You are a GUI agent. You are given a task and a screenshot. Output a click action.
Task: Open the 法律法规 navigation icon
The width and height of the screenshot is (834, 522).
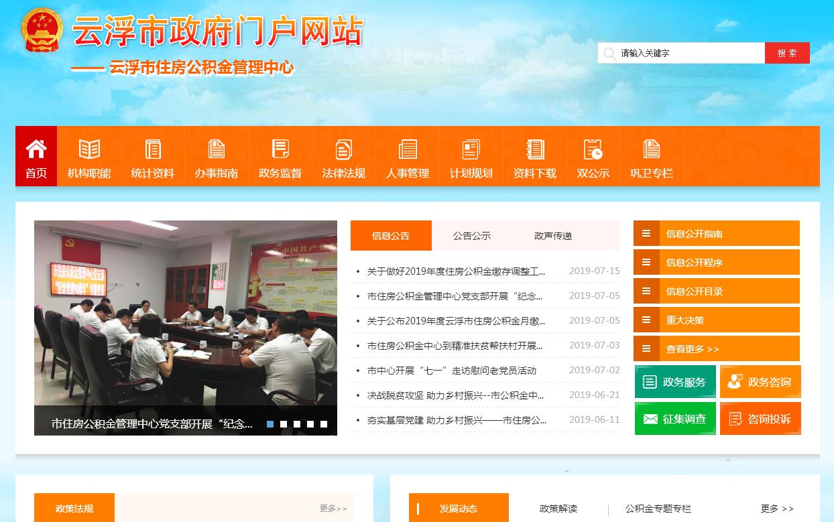(344, 149)
